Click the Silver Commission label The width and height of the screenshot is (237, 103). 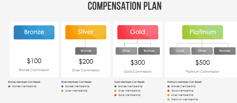coord(86,70)
